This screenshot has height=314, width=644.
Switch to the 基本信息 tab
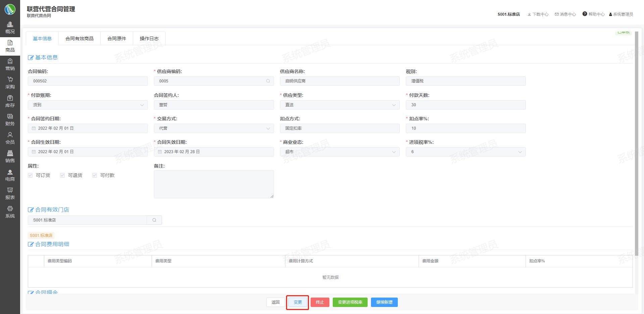click(x=42, y=39)
